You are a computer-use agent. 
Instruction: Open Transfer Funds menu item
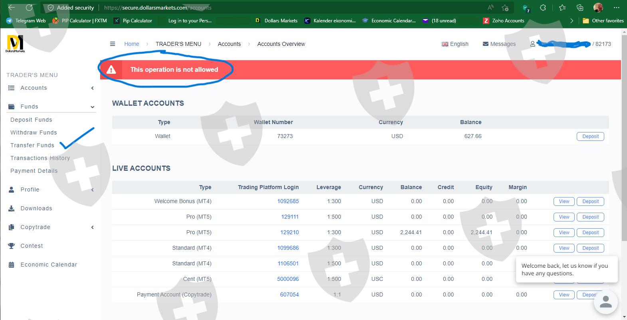[32, 145]
